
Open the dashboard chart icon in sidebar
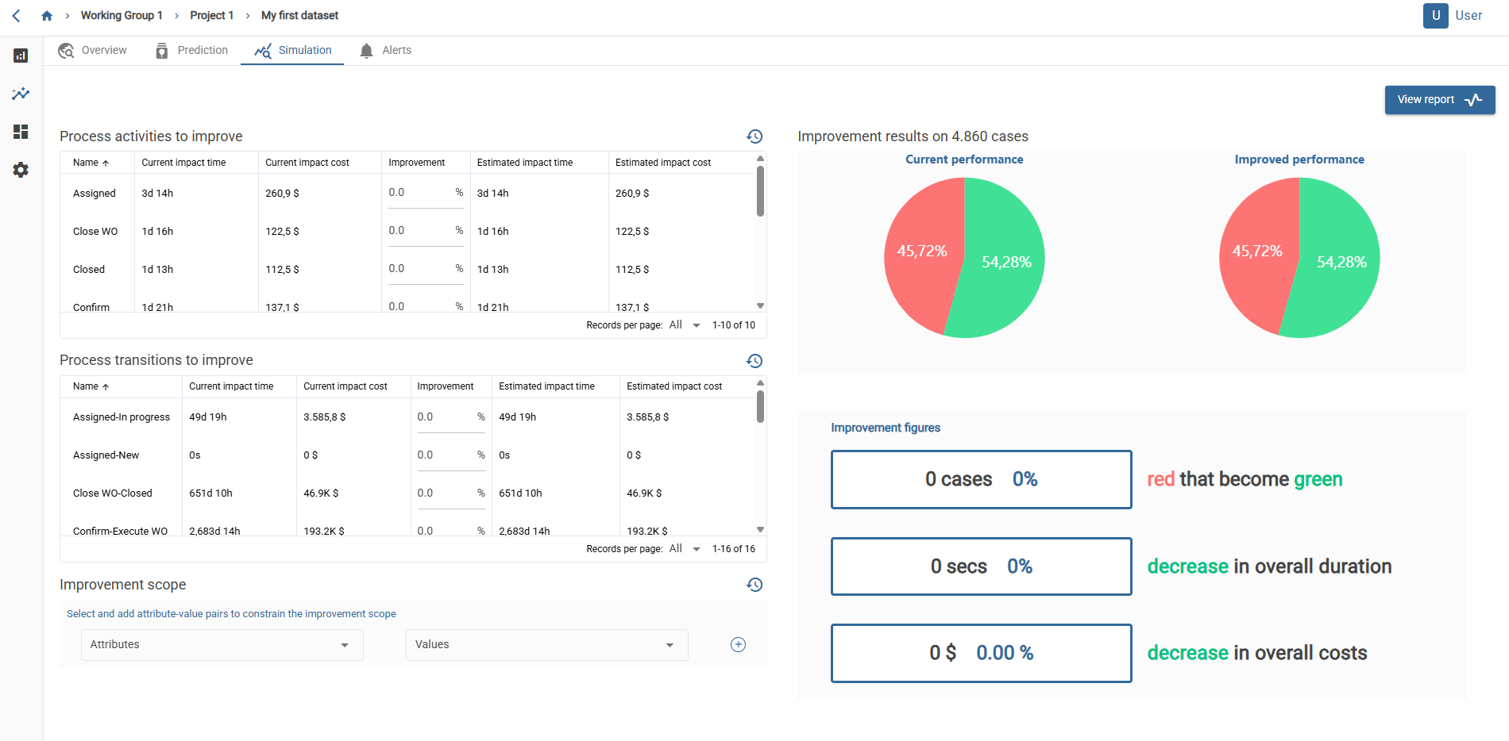(x=21, y=56)
